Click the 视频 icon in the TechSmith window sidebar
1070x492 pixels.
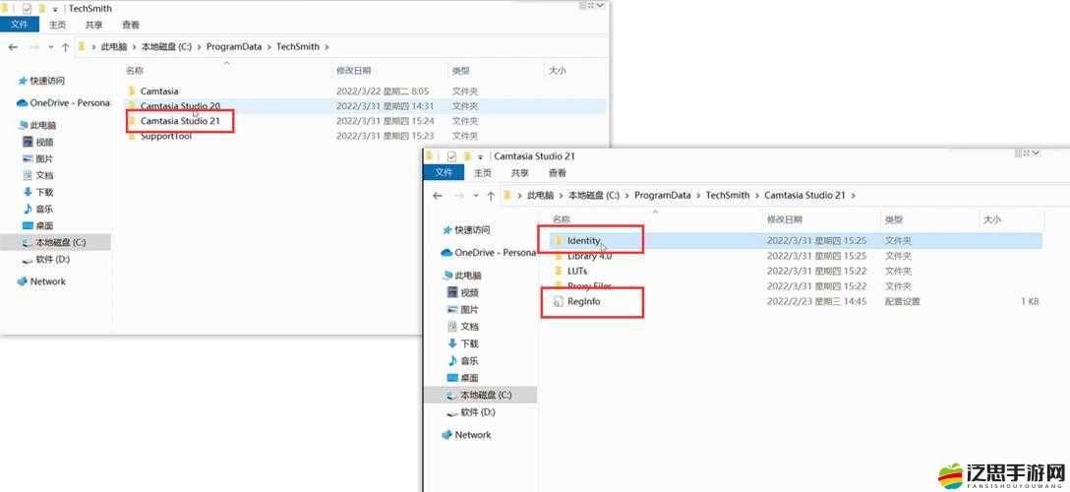coord(28,142)
